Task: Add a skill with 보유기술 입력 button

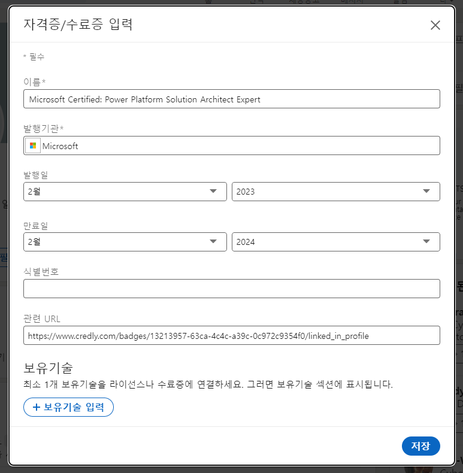Action: tap(68, 407)
